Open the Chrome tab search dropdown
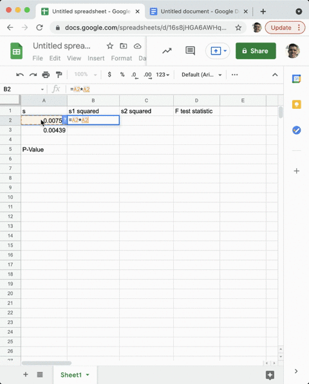 299,12
